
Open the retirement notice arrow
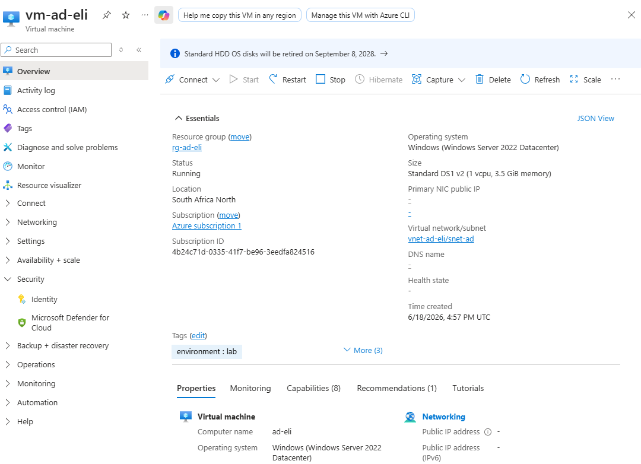click(384, 54)
